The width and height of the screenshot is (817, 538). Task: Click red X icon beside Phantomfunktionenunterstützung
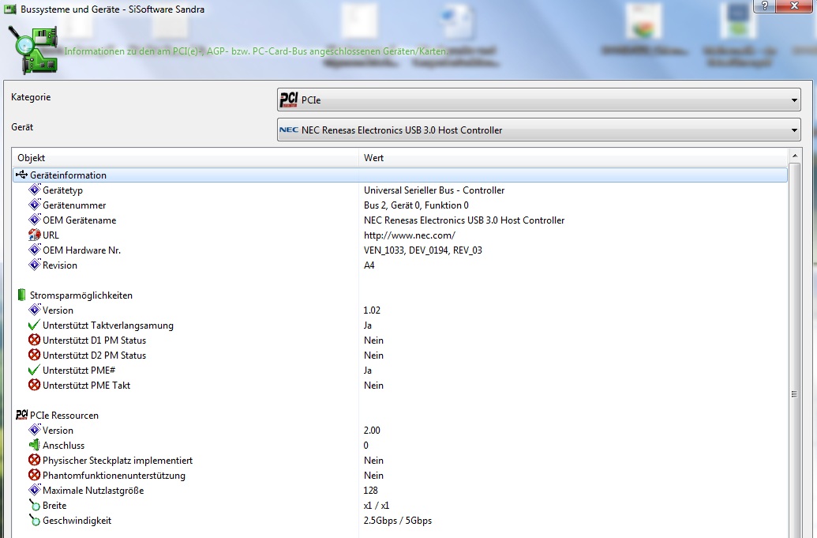pos(35,476)
